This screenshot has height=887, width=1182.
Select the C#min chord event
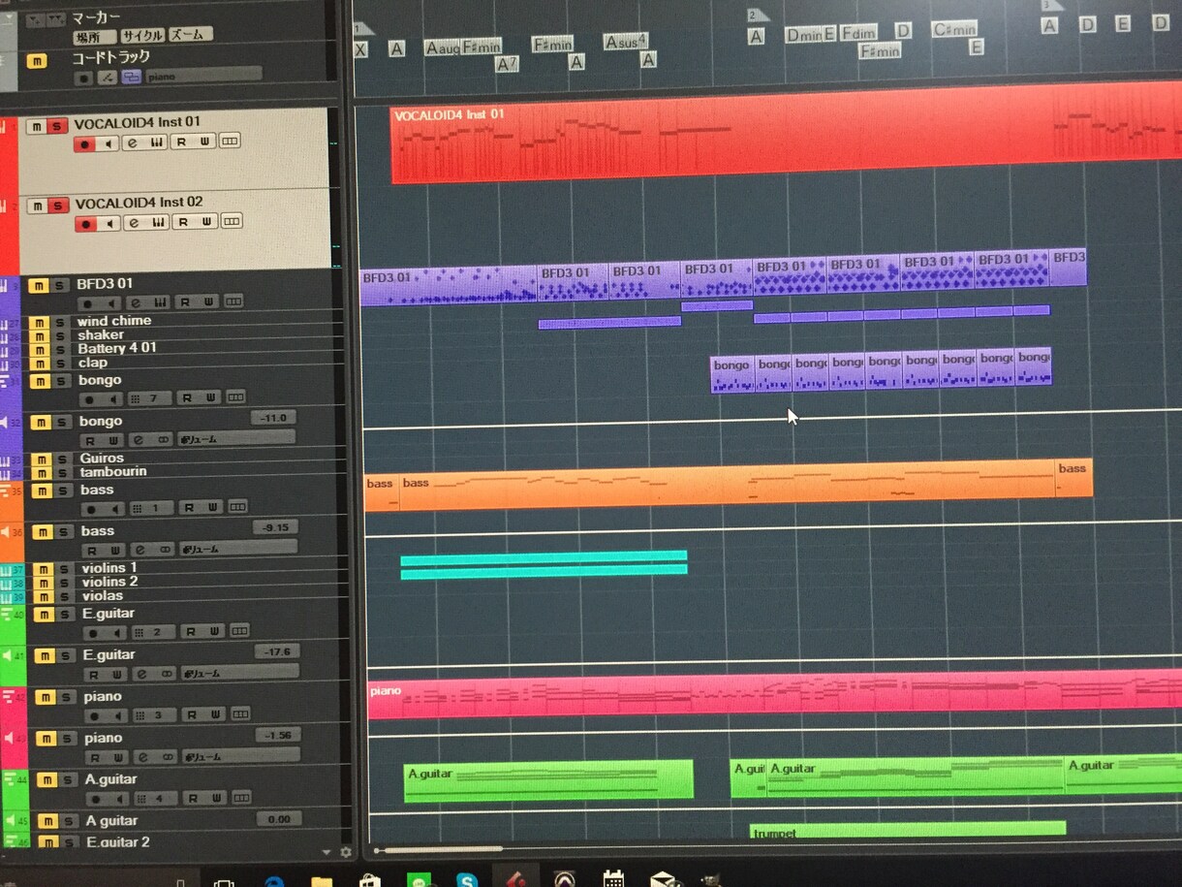click(954, 30)
